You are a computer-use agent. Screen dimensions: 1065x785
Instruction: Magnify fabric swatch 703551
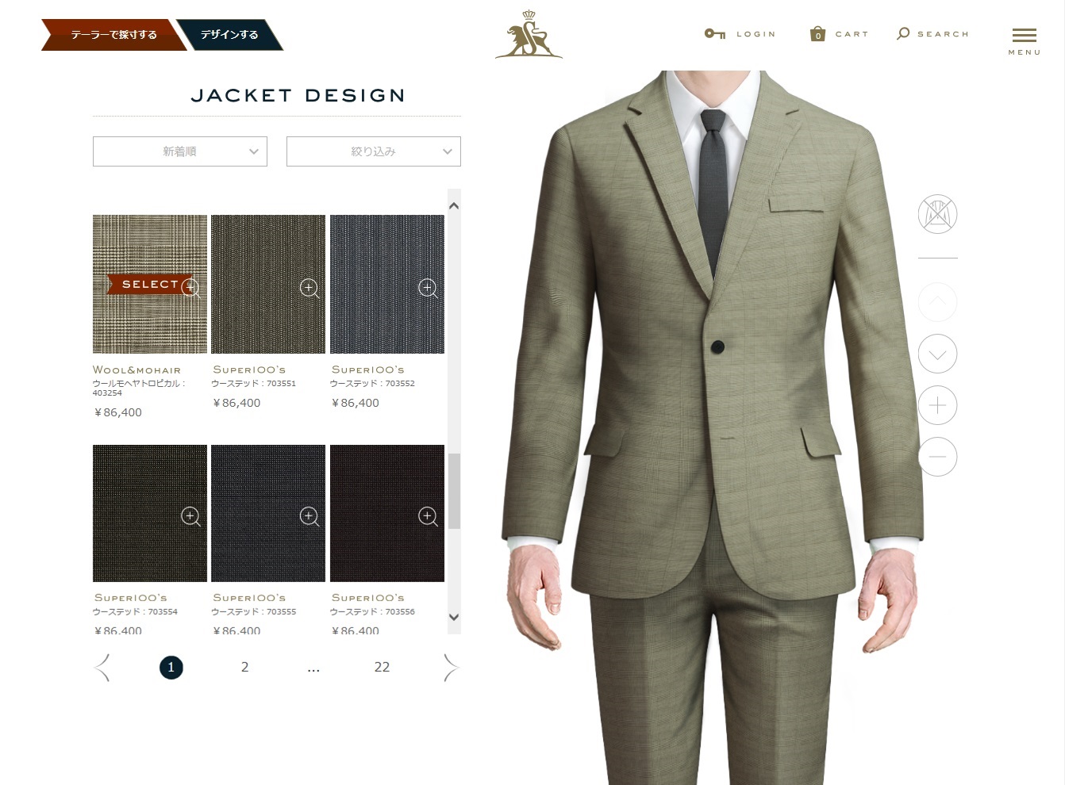pos(309,288)
